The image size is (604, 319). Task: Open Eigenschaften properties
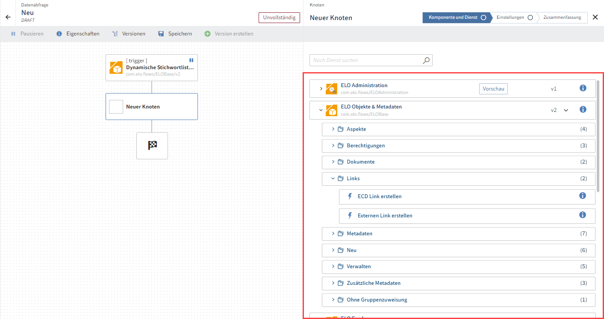click(x=77, y=34)
